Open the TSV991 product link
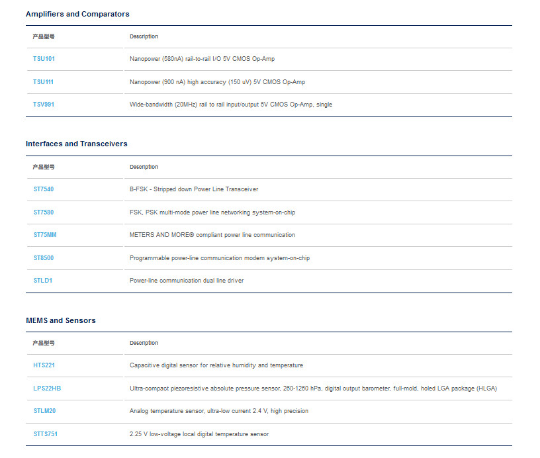 point(44,105)
